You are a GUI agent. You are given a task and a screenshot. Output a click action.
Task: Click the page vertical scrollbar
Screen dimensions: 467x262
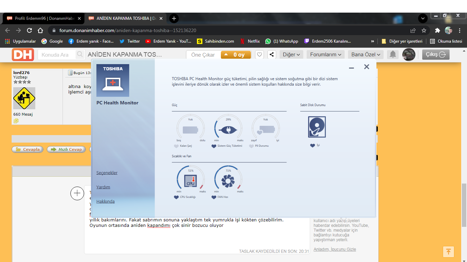464,205
